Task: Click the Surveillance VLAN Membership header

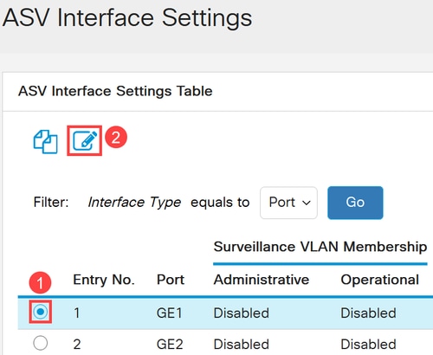Action: [x=320, y=247]
